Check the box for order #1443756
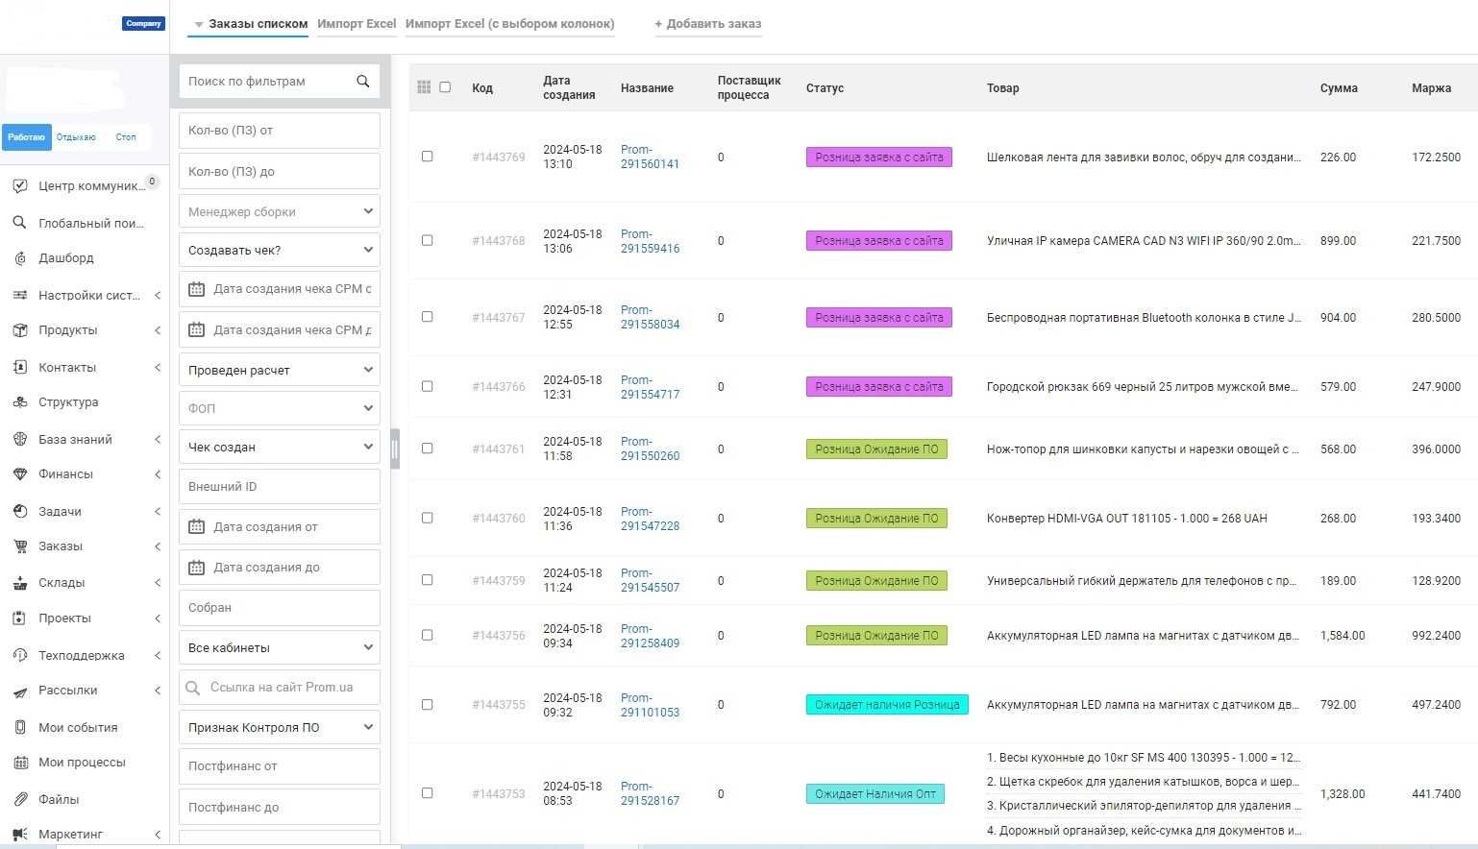The image size is (1478, 849). (428, 635)
